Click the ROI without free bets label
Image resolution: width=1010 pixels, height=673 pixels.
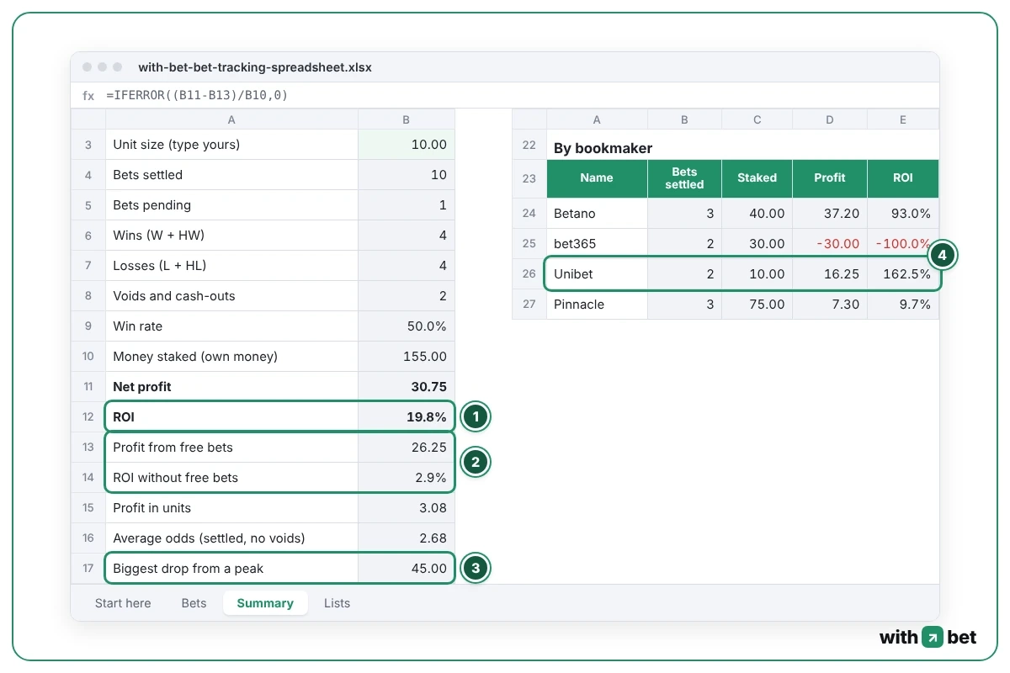coord(175,478)
